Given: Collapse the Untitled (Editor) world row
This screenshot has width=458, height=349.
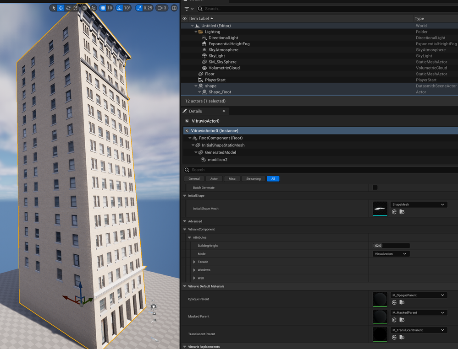Looking at the screenshot, I should (192, 26).
